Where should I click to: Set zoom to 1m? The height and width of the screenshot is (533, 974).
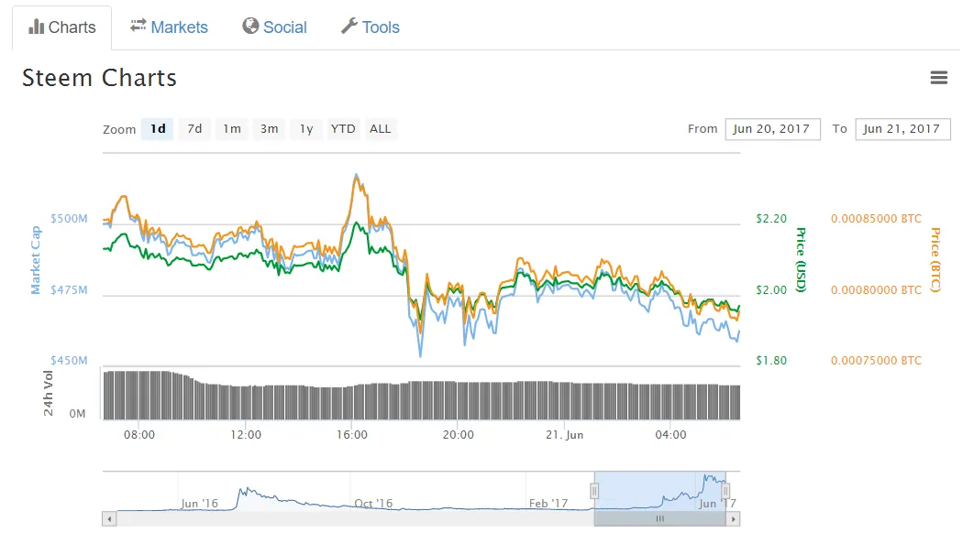click(x=232, y=129)
